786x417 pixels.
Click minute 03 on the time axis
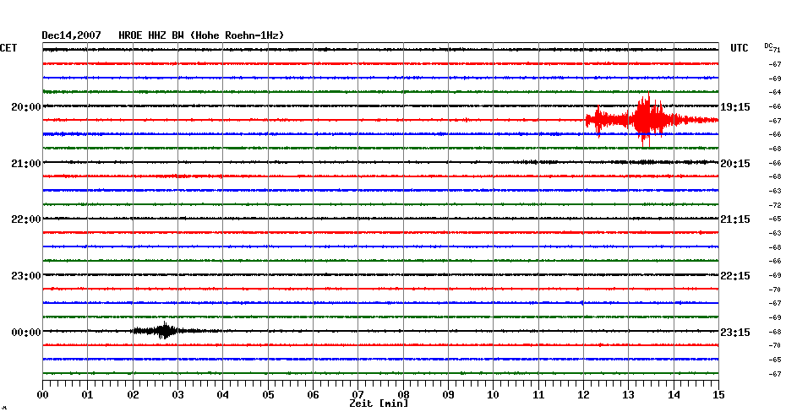point(178,394)
